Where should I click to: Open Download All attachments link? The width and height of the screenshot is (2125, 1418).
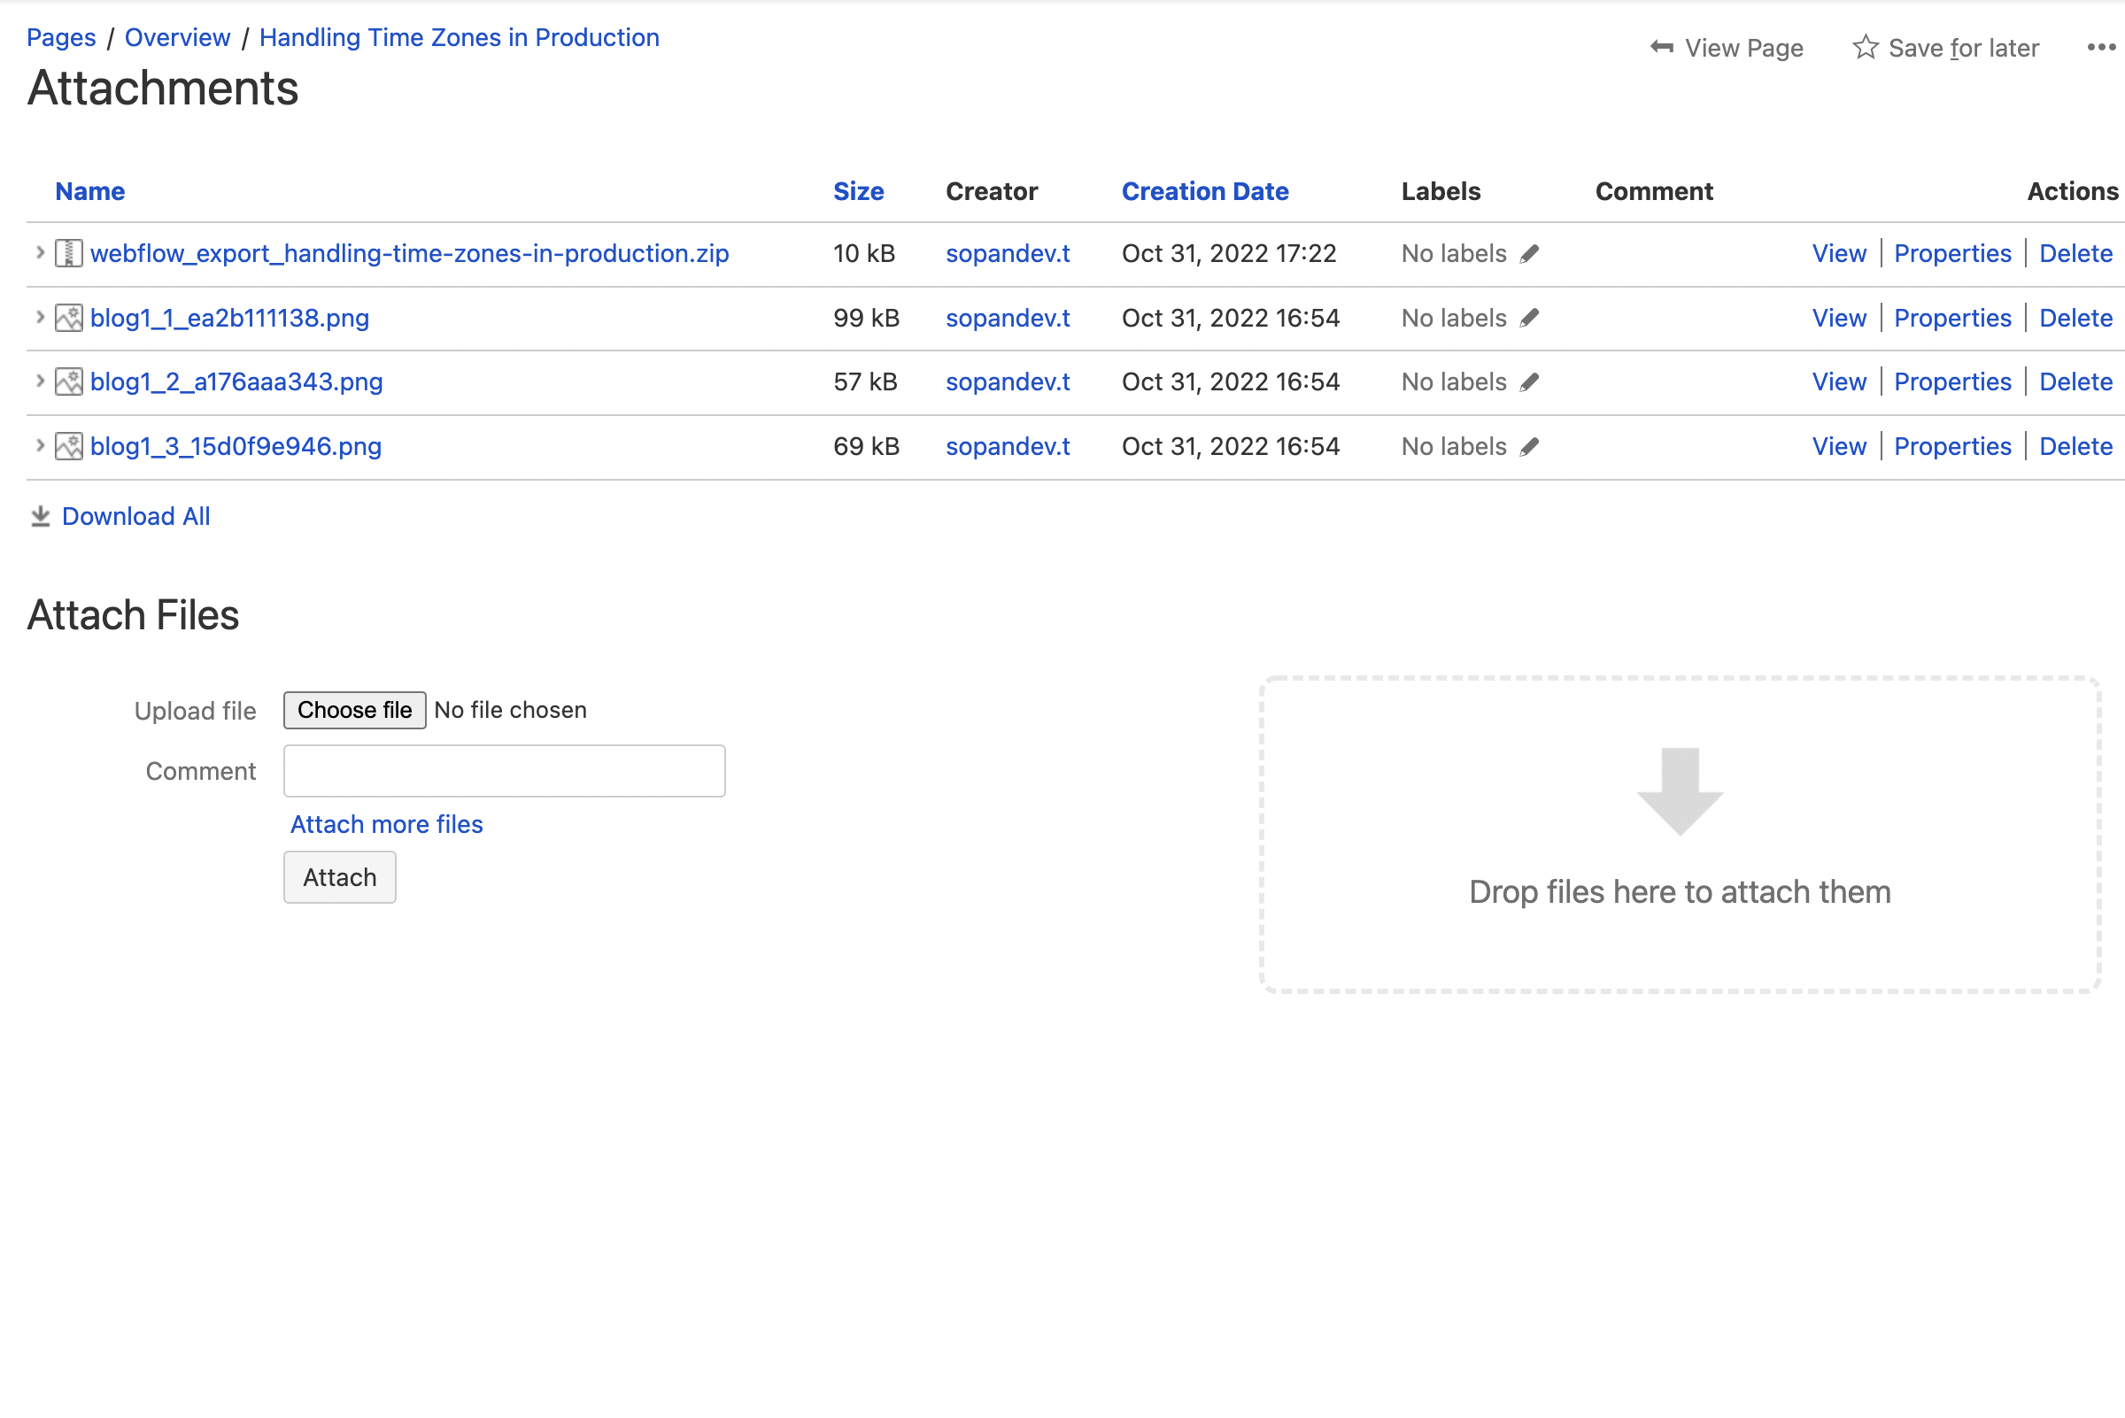[x=135, y=516]
